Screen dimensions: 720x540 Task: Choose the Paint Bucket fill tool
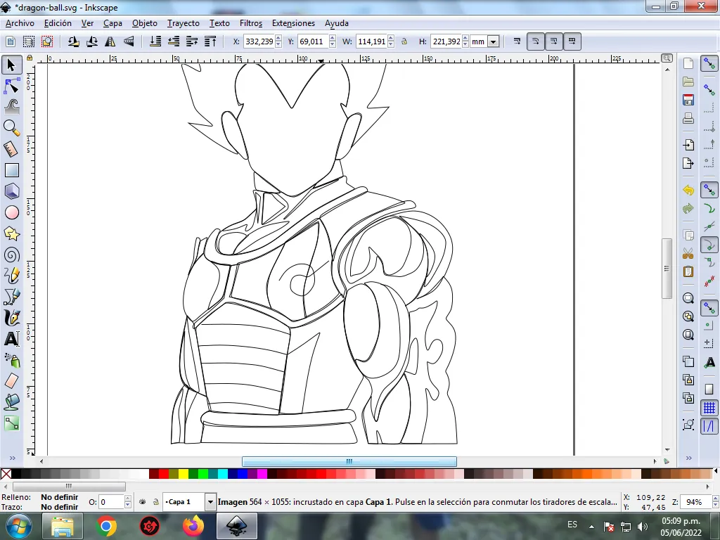pos(11,401)
